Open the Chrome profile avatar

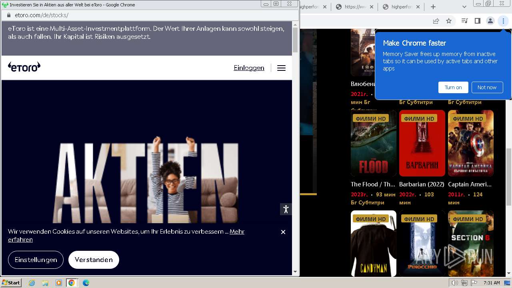pos(490,21)
